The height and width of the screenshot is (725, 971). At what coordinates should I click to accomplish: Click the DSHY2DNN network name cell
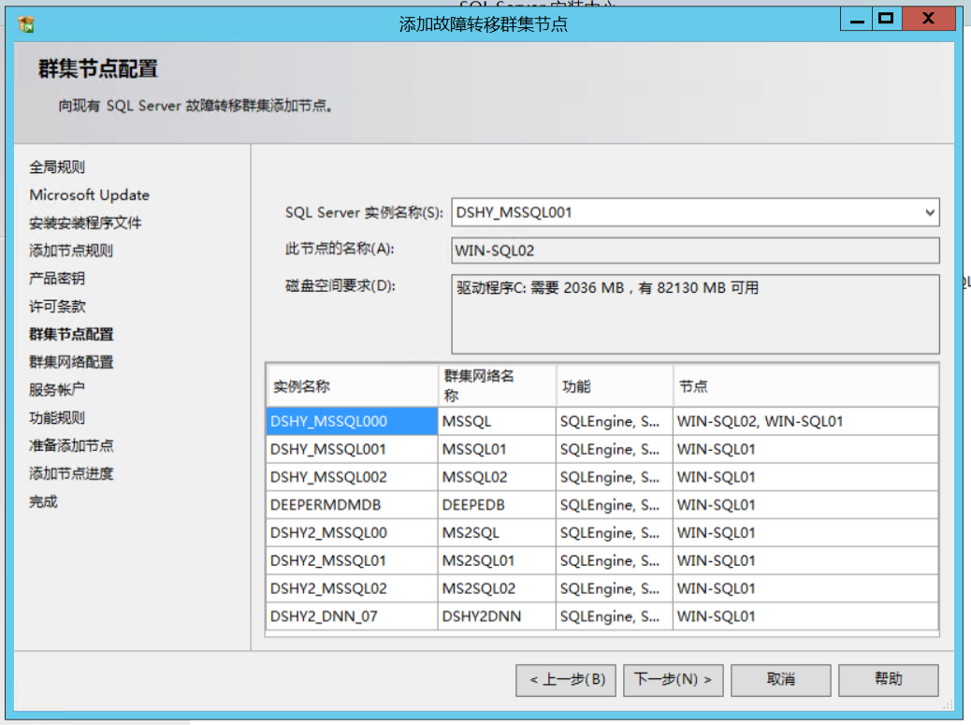[497, 616]
